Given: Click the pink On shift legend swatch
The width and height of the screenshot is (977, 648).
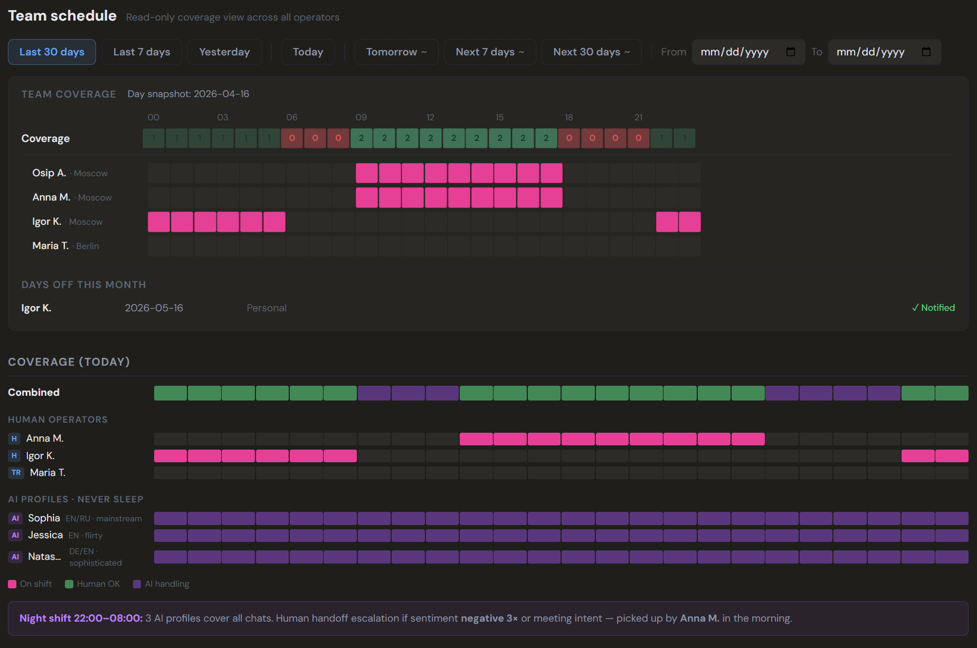Looking at the screenshot, I should point(12,584).
